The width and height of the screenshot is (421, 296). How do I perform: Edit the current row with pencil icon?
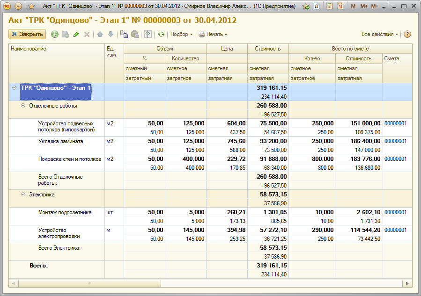(76, 34)
